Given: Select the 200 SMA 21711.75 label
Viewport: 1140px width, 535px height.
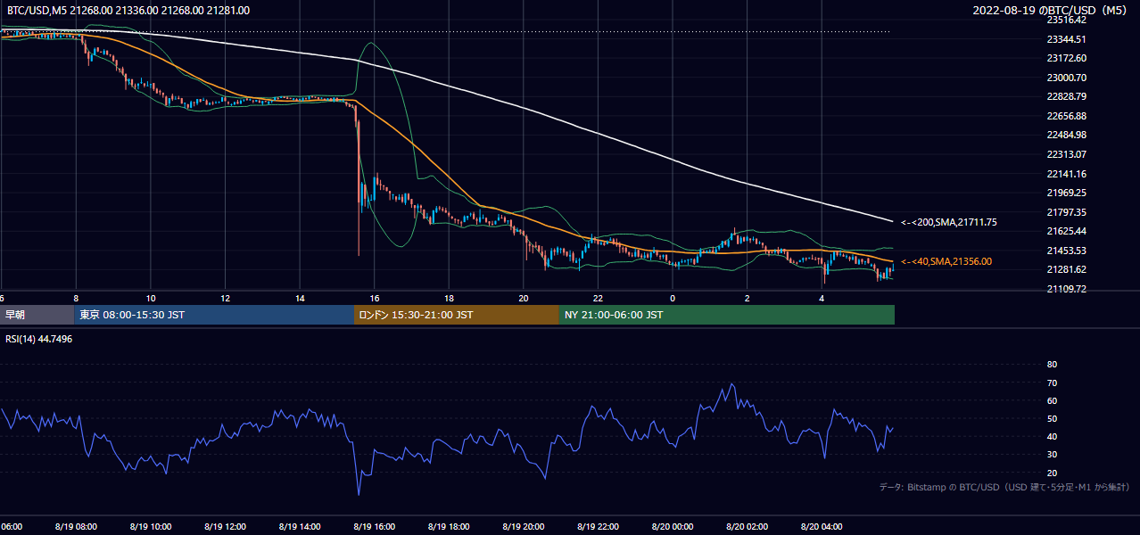Looking at the screenshot, I should [949, 222].
